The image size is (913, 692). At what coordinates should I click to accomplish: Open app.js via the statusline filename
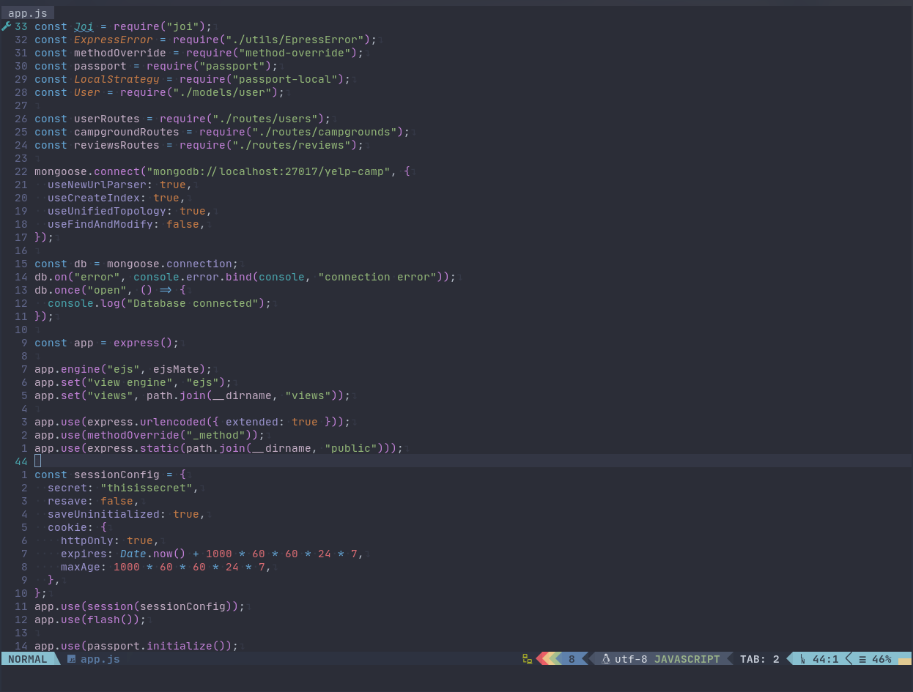(100, 659)
